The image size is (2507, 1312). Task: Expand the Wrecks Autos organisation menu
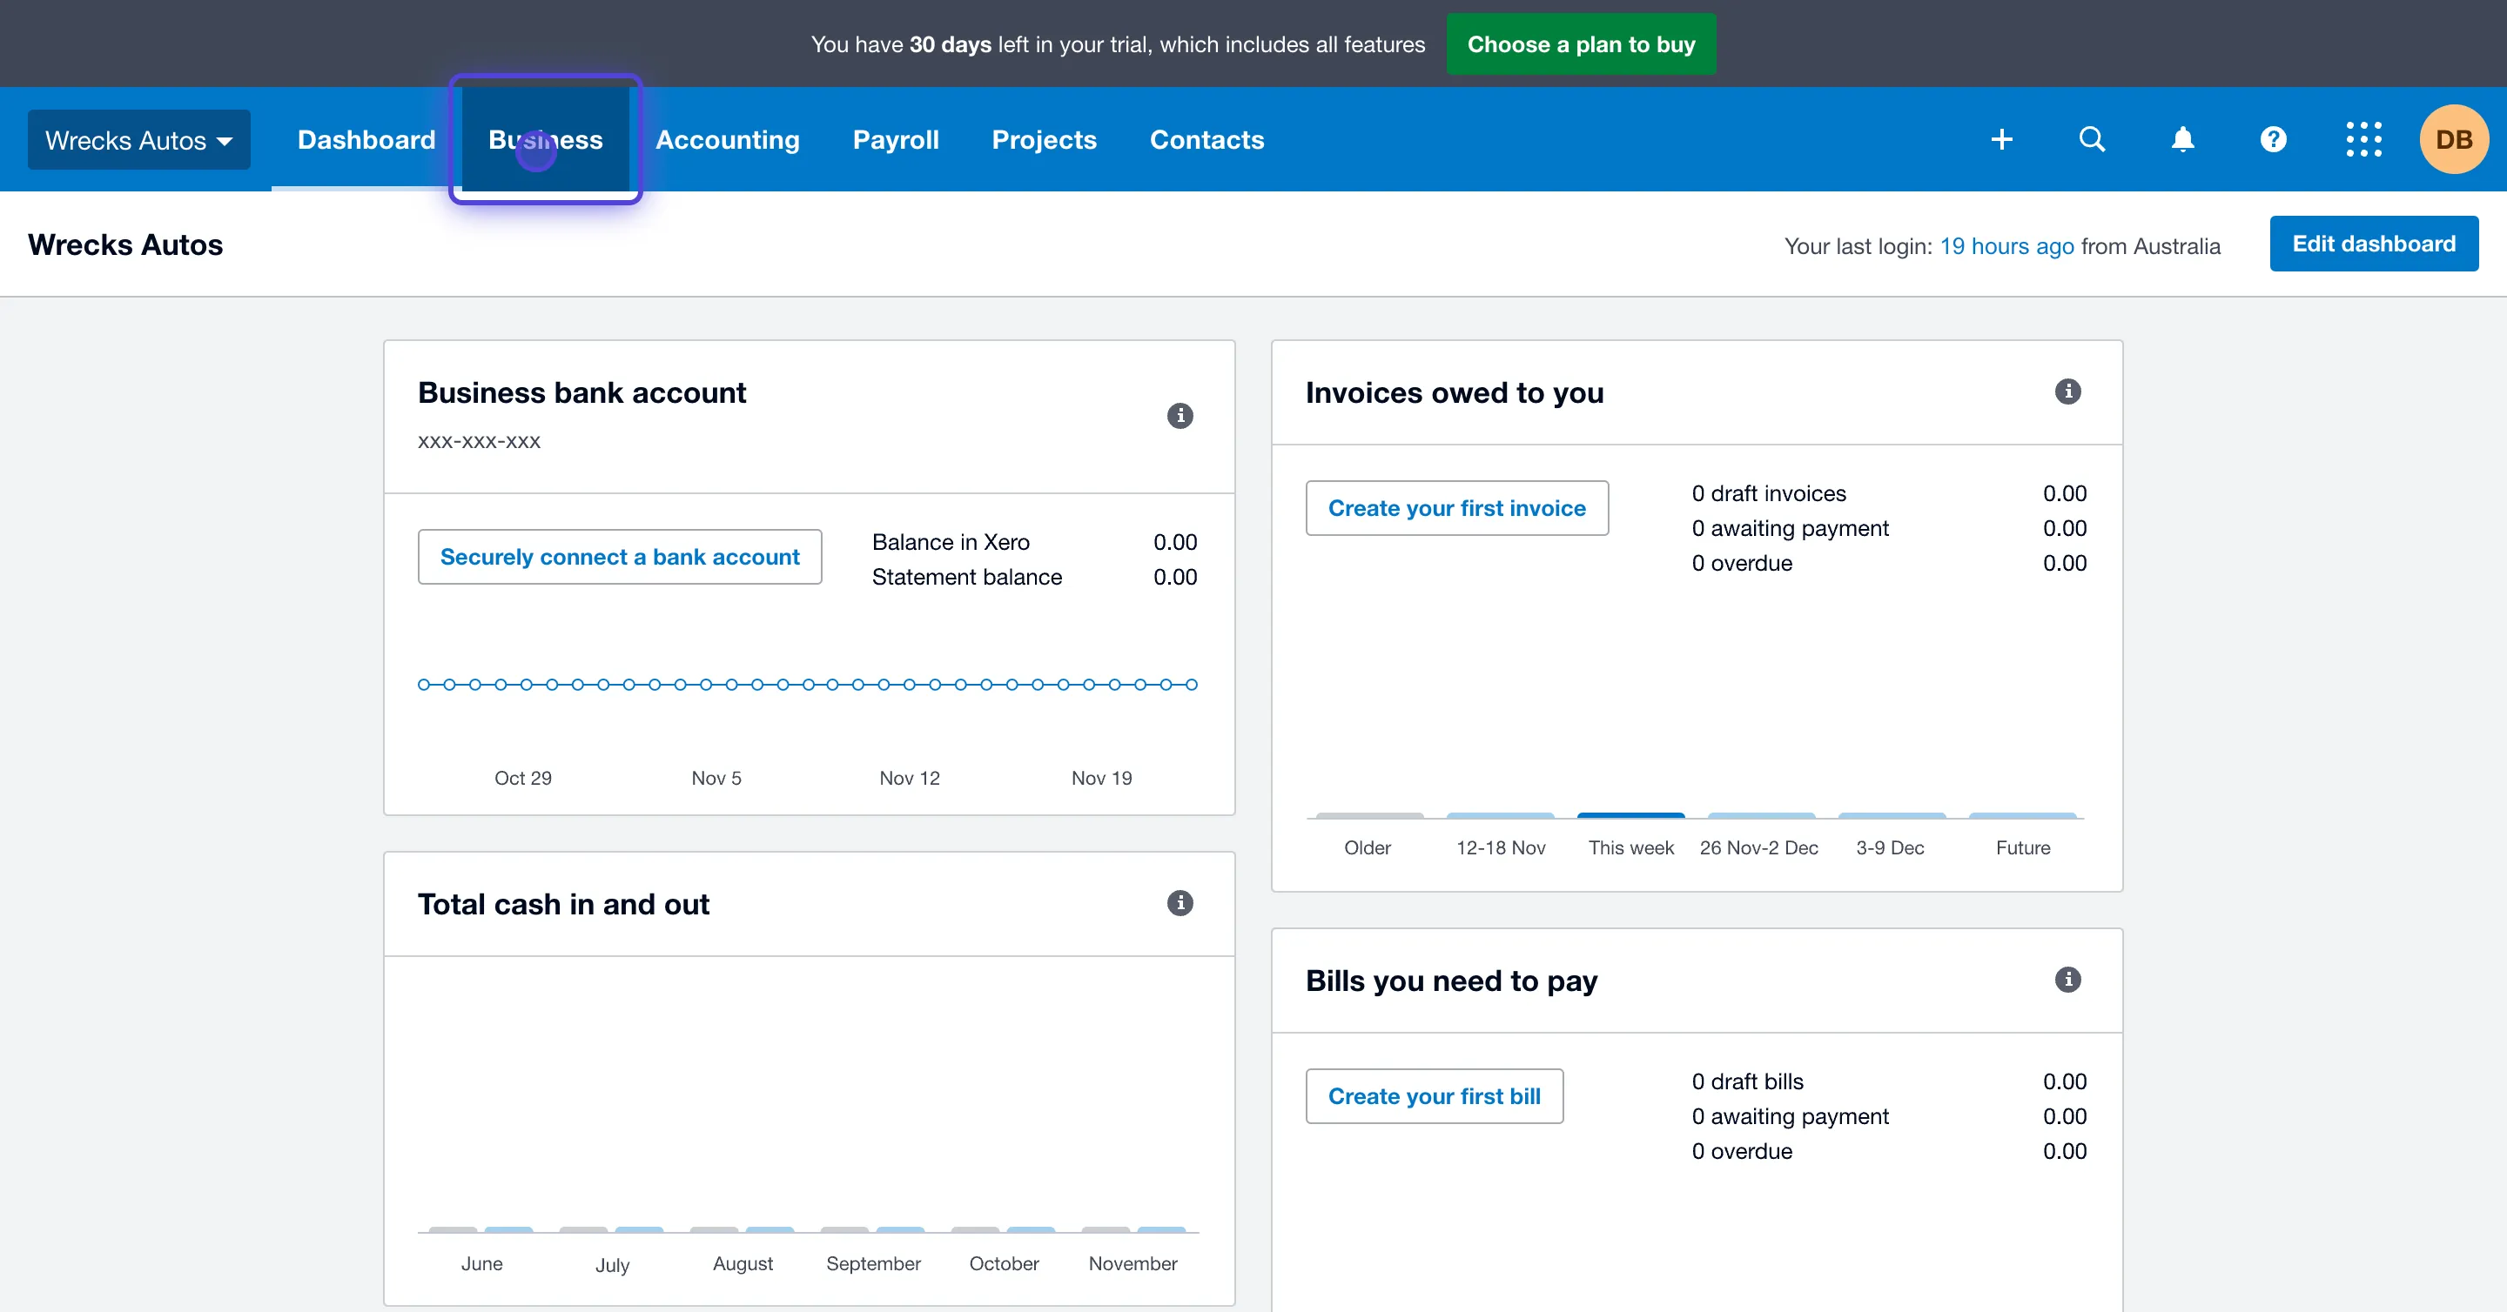click(138, 139)
